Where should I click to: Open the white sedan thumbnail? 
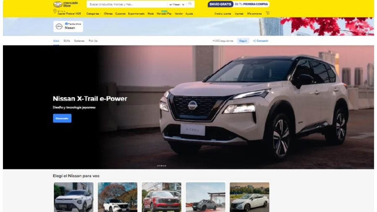tap(250, 197)
